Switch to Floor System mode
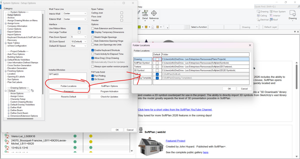 [x=277, y=11]
